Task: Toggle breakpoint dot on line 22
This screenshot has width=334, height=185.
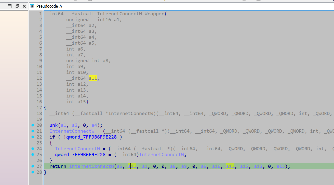Action: tap(33, 137)
